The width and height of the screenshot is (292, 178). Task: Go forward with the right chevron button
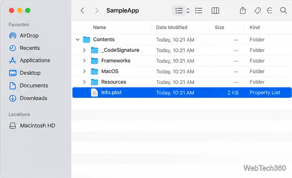(x=96, y=11)
